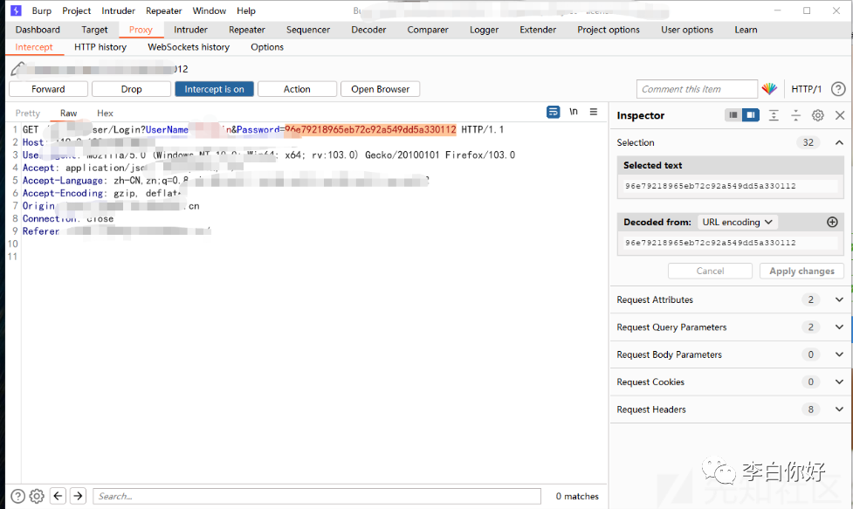Switch to the Comparer tab
853x509 pixels.
pyautogui.click(x=428, y=30)
